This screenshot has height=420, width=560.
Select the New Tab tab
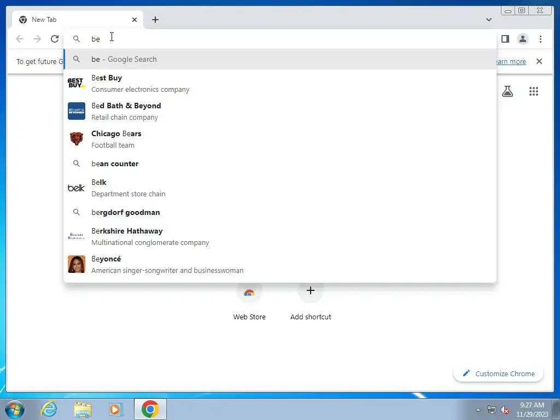point(78,20)
